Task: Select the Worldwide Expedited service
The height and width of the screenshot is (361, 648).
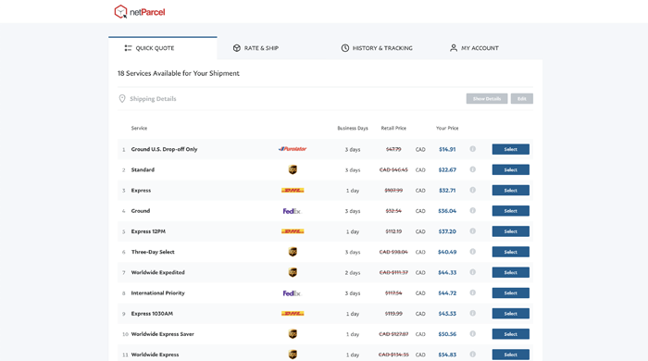Action: click(x=510, y=273)
